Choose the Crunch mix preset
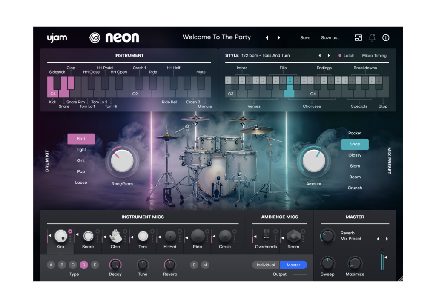 coord(355,188)
